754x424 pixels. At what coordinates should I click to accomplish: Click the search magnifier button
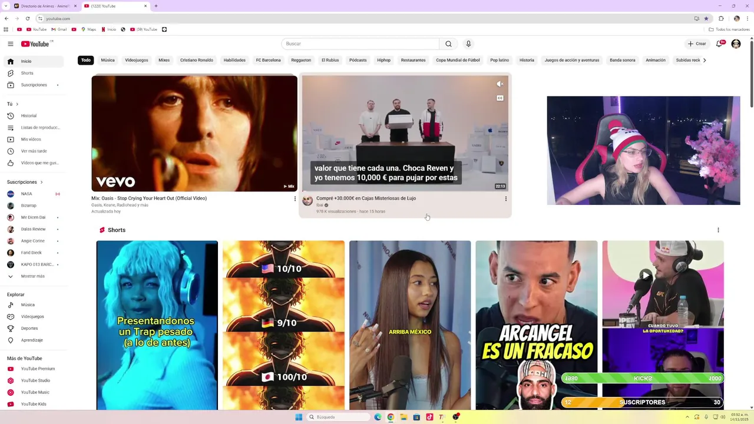tap(448, 44)
